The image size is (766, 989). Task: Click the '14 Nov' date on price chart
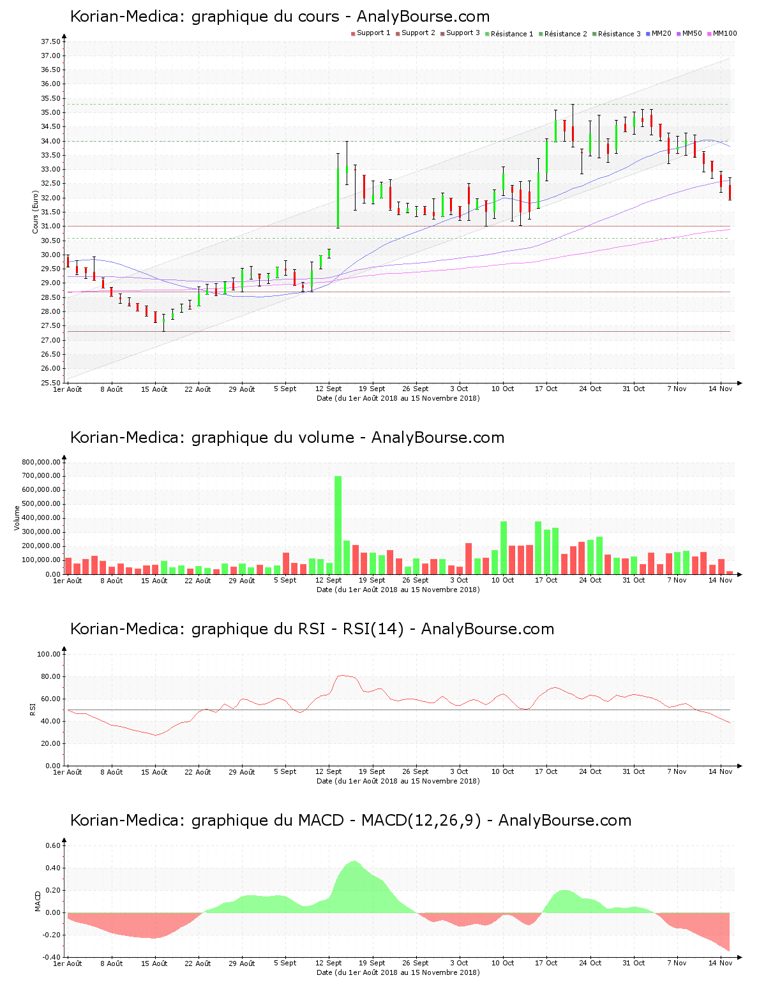coord(720,389)
